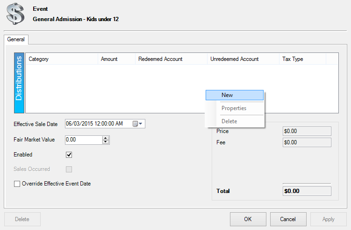Dismiss dialog with the Cancel button
The height and width of the screenshot is (230, 351).
coord(288,219)
